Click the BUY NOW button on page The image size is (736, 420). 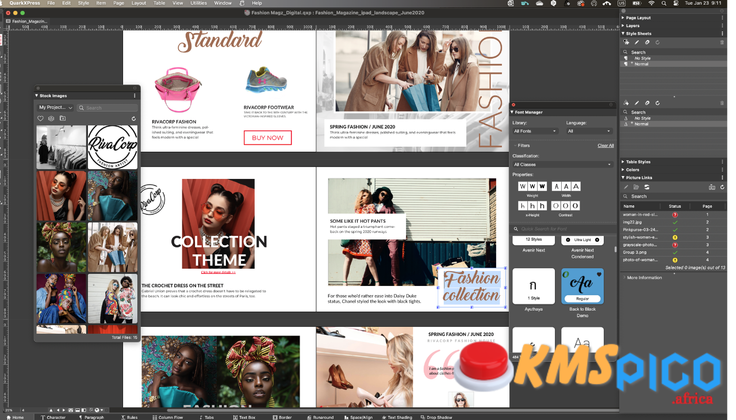(x=267, y=138)
